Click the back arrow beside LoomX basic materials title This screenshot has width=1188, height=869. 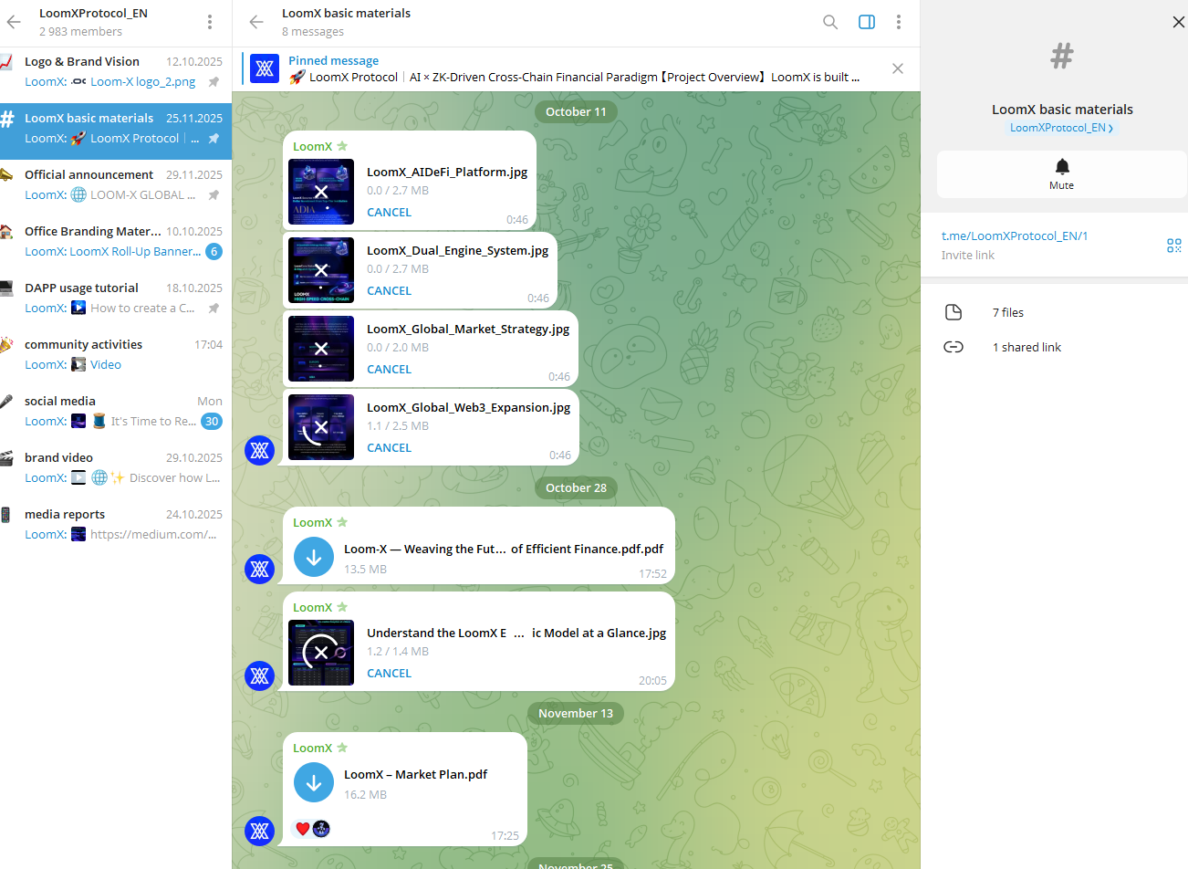click(256, 22)
